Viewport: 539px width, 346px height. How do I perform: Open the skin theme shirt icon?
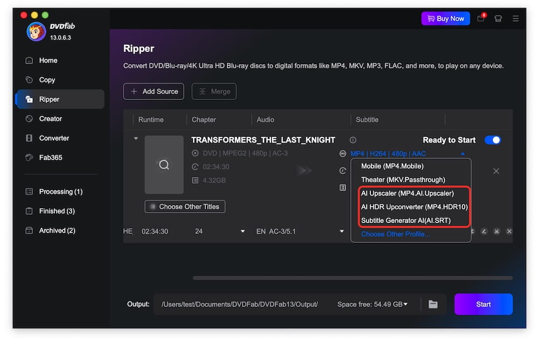[498, 18]
